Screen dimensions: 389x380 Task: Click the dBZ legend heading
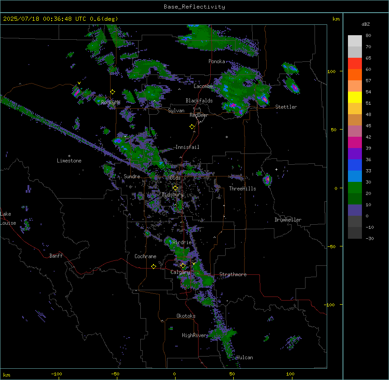tap(366, 24)
